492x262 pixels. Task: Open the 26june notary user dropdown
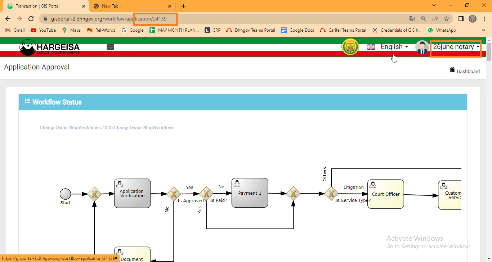coord(456,47)
